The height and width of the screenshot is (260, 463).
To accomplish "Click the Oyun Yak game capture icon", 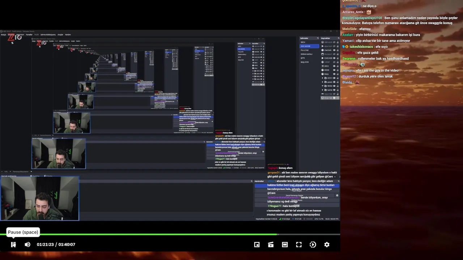I will pyautogui.click(x=323, y=94).
